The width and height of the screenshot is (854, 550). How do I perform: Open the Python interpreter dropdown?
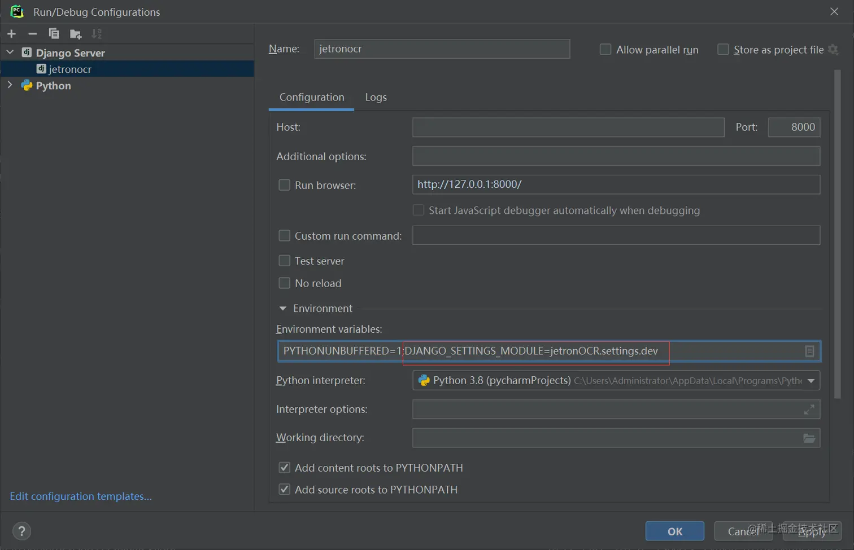click(811, 381)
